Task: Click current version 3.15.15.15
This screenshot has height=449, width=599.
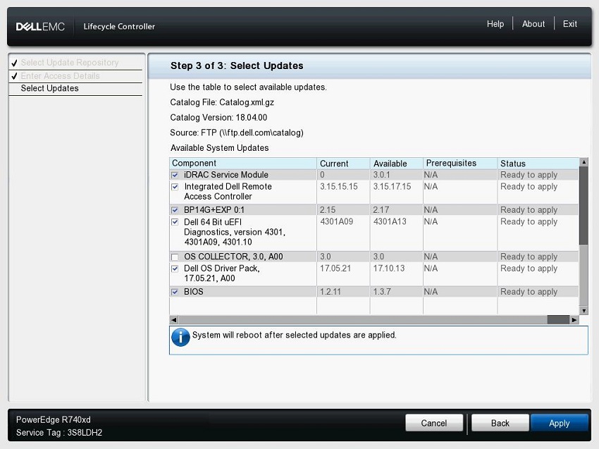Action: 339,187
